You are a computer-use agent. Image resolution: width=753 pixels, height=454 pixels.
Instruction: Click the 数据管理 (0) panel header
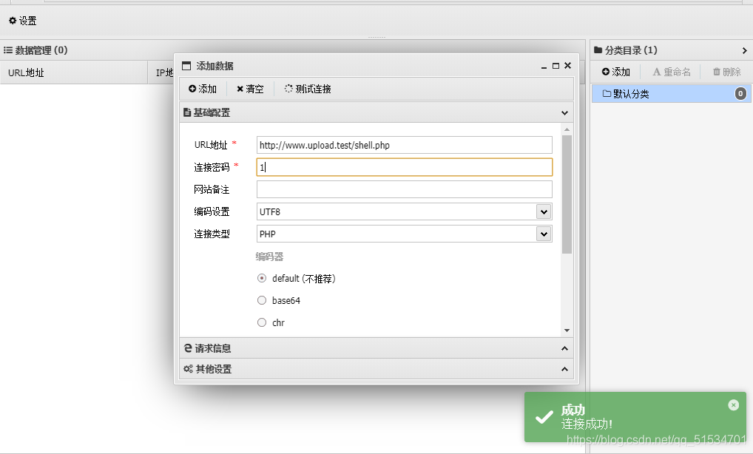pyautogui.click(x=292, y=50)
